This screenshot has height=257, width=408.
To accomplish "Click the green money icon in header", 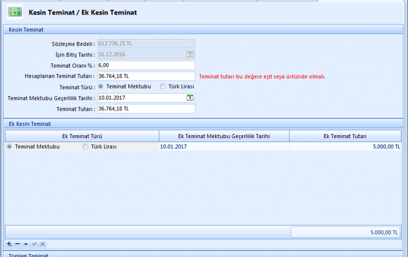I will pos(15,12).
